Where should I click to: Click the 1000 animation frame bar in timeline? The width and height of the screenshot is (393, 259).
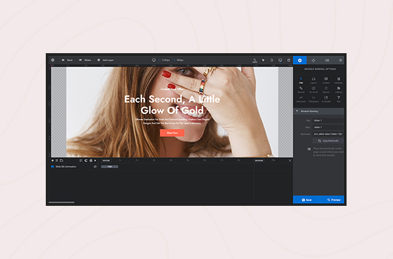click(x=109, y=166)
